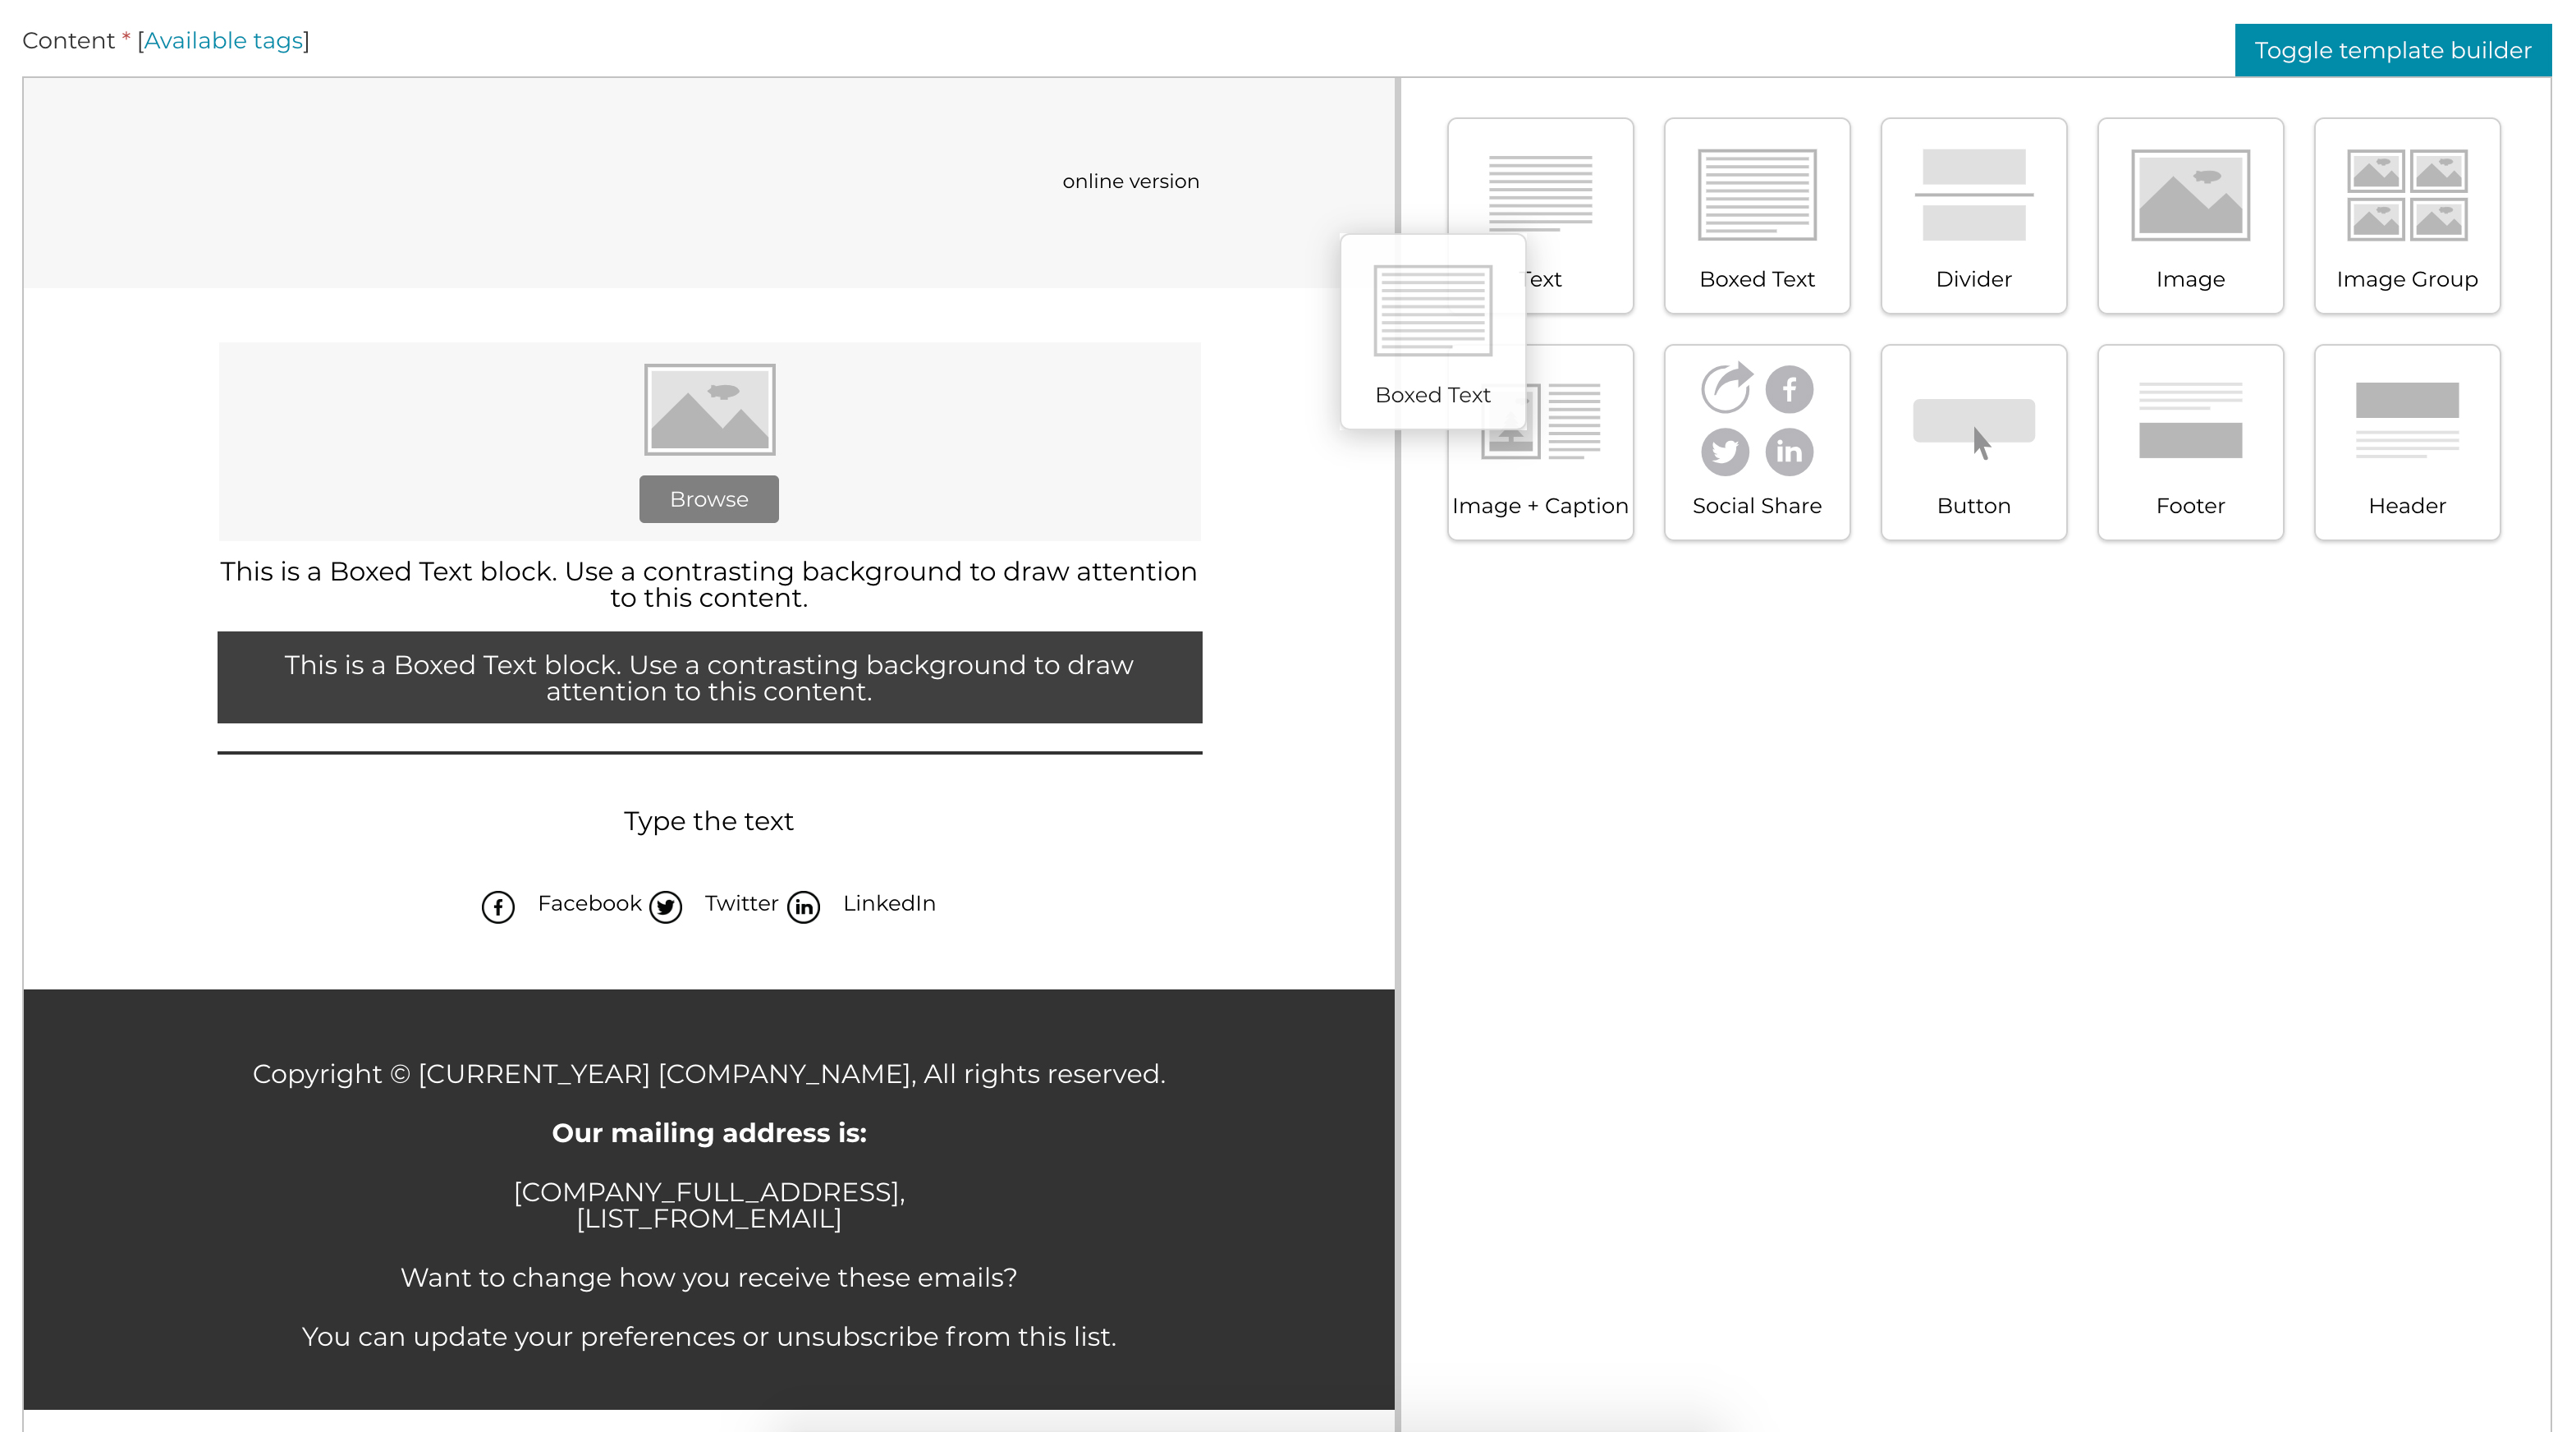Select the Button block element
This screenshot has width=2576, height=1432.
pyautogui.click(x=1973, y=439)
